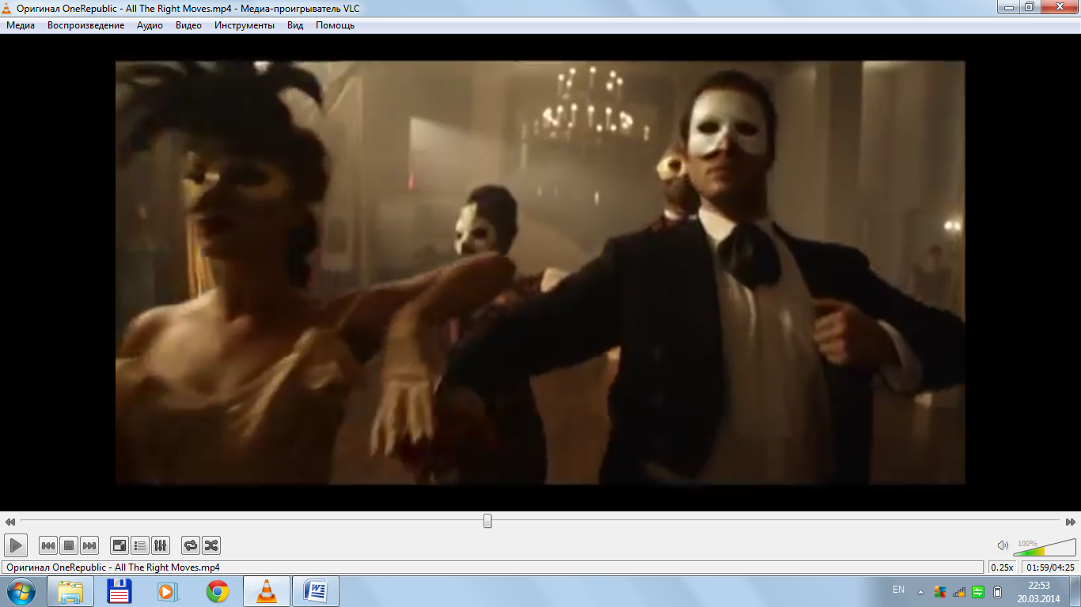Click the AVG antivirus tray icon
Viewport: 1081px width, 607px height.
coord(940,591)
